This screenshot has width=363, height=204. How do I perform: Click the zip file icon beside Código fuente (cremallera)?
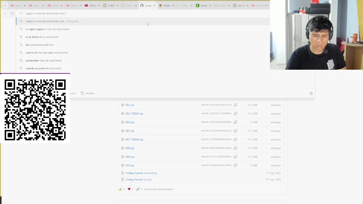pos(123,173)
